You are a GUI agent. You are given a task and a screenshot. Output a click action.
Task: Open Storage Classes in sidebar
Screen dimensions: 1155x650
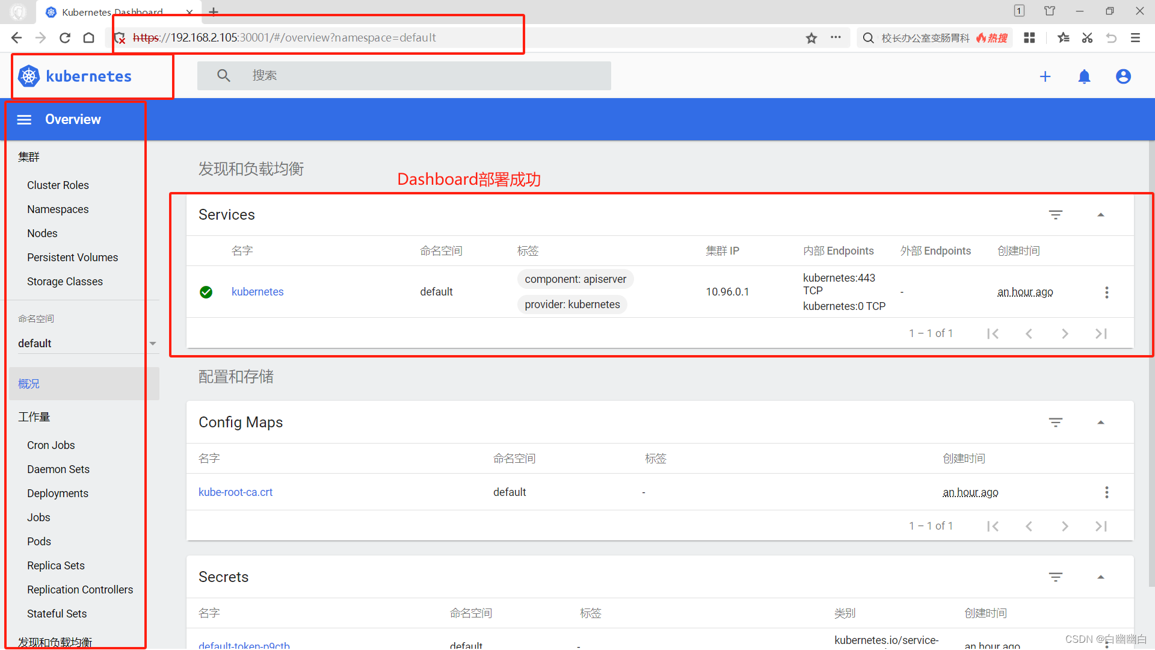(64, 282)
